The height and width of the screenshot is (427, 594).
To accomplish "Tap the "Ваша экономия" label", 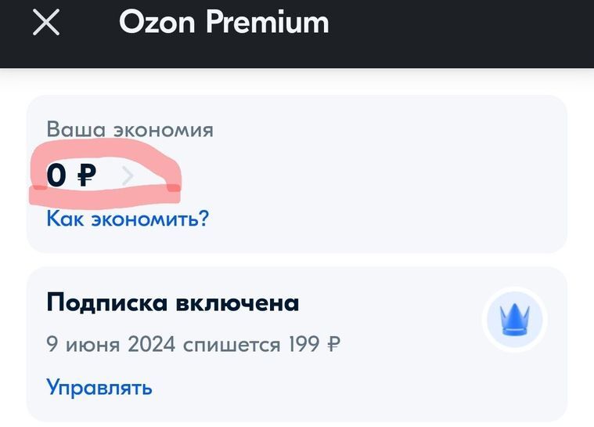I will (130, 130).
